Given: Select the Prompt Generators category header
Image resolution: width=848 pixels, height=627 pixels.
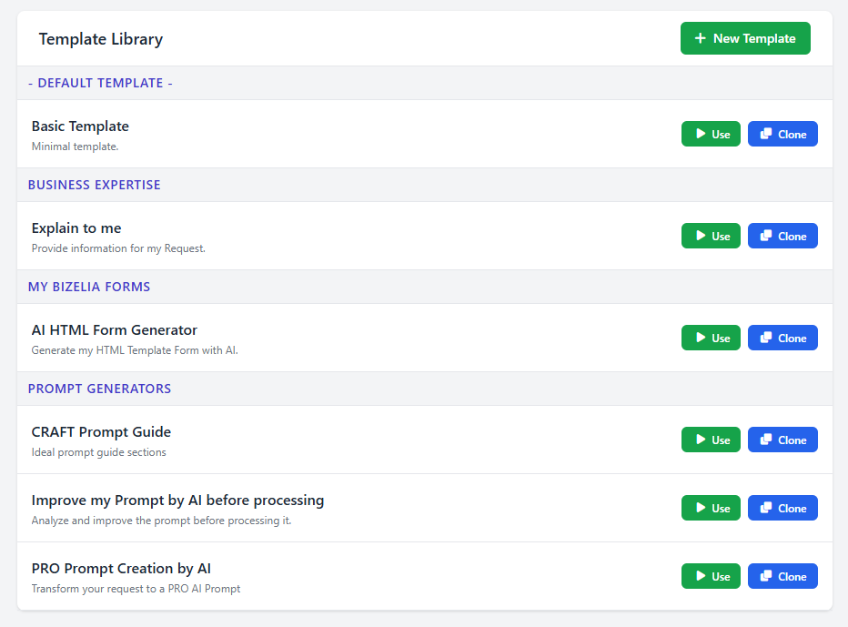Looking at the screenshot, I should tap(99, 389).
